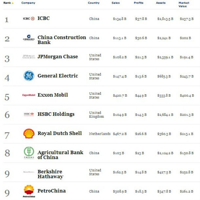The image size is (200, 200).
Task: Open the Berkshire Hathaway name link
Action: pyautogui.click(x=50, y=174)
